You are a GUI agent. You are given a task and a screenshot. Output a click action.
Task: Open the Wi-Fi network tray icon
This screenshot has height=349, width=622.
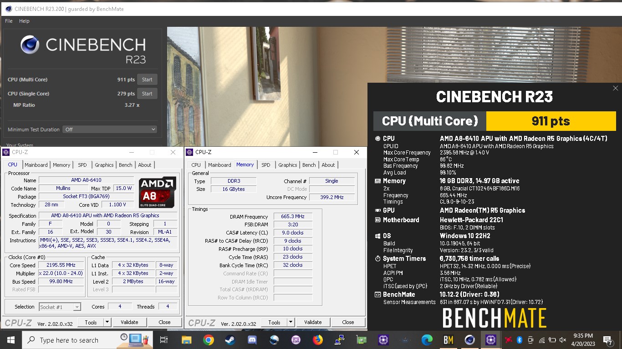click(542, 340)
